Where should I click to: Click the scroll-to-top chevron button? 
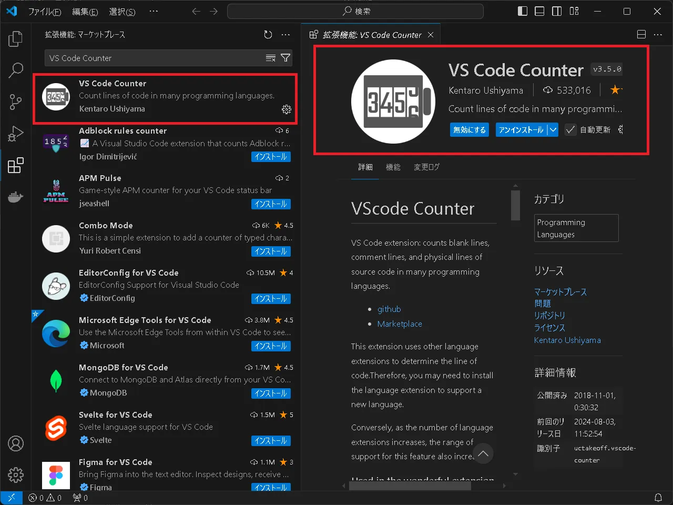pyautogui.click(x=483, y=453)
